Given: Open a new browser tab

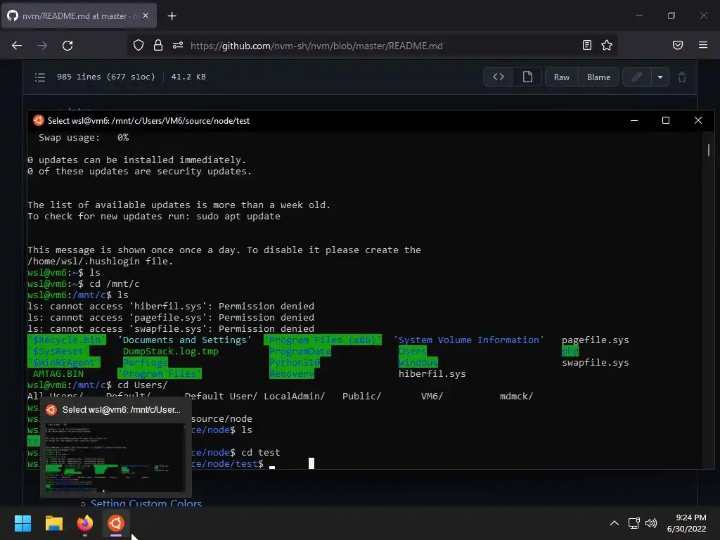Looking at the screenshot, I should click(x=172, y=16).
